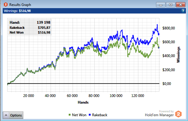This screenshot has width=188, height=121.
Task: Click the 20 000 hands axis label
Action: pos(29,96)
